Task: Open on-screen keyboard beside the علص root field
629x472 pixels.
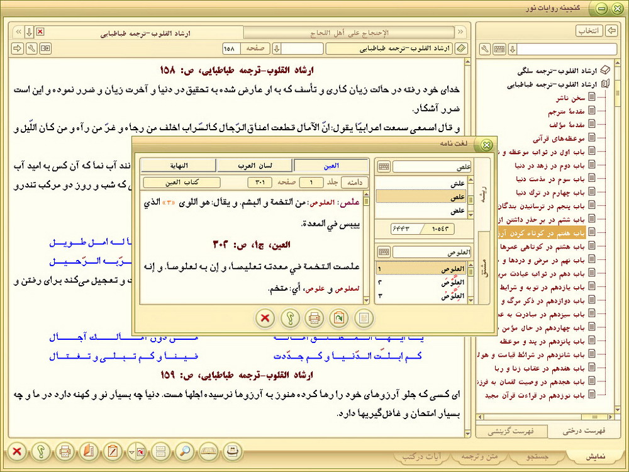Action: point(384,167)
